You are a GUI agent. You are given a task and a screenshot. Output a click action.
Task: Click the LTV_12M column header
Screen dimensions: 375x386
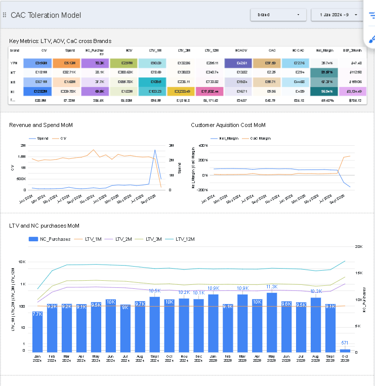[x=212, y=51]
